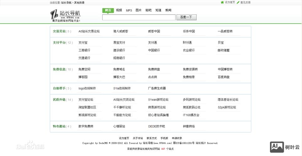Open 51wan游戏论坛 link
The width and height of the screenshot is (302, 156).
[x=158, y=100]
